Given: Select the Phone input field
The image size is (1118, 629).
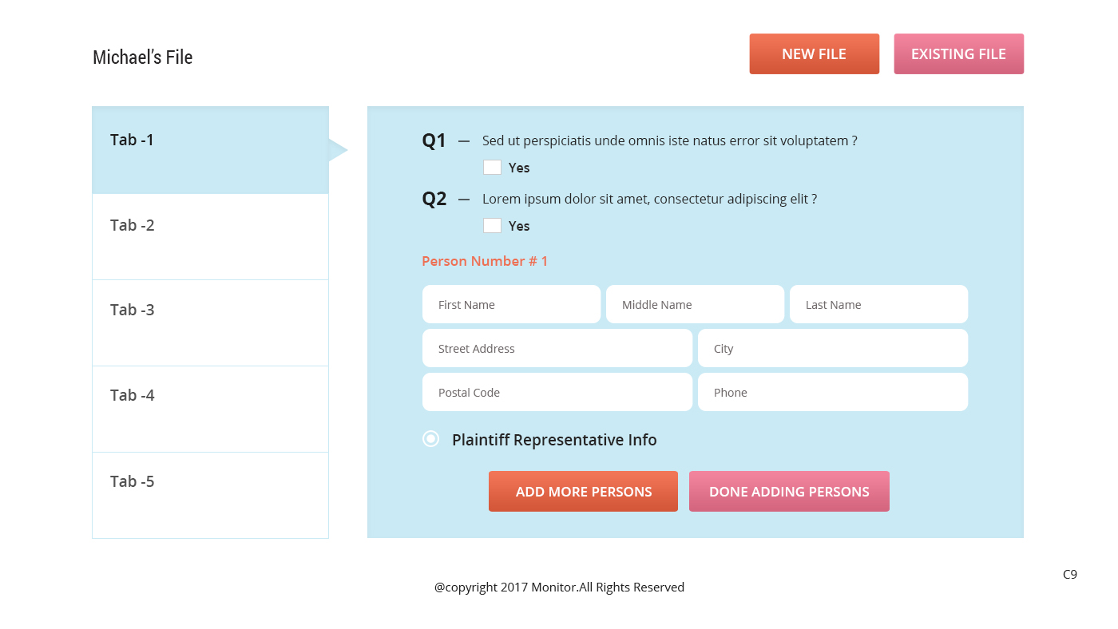Looking at the screenshot, I should (833, 393).
